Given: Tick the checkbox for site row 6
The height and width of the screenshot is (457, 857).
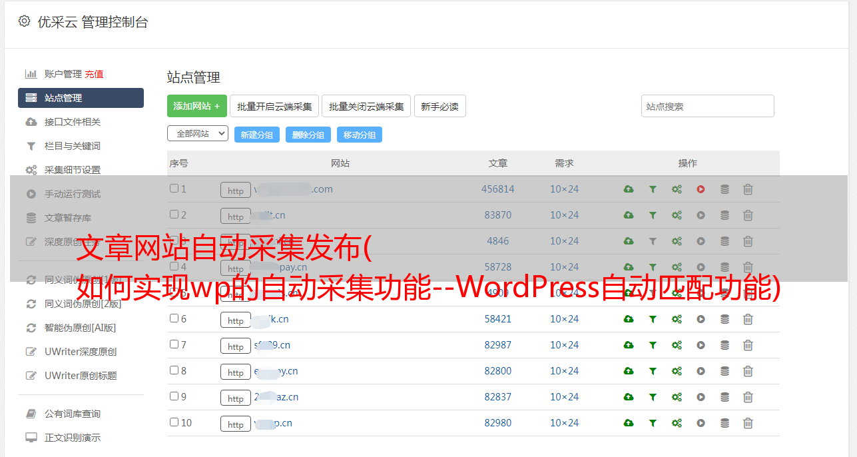Looking at the screenshot, I should click(x=174, y=318).
